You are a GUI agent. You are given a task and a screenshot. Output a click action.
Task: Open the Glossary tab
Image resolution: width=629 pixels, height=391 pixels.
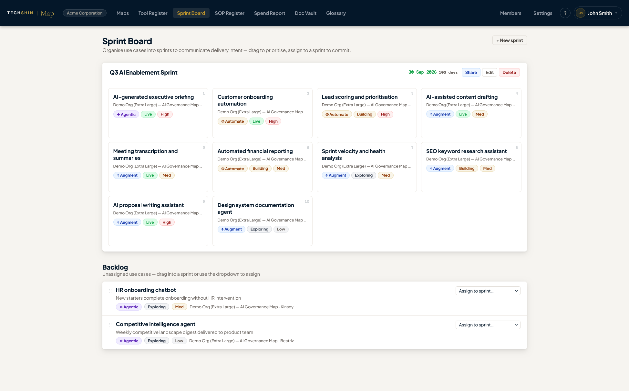[336, 13]
